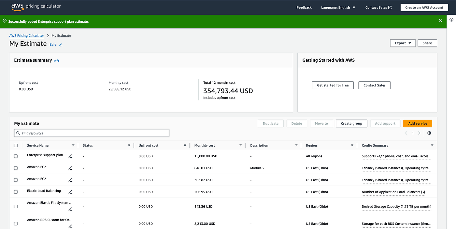The width and height of the screenshot is (456, 229).
Task: Click the Monthly cost column header
Action: click(205, 146)
